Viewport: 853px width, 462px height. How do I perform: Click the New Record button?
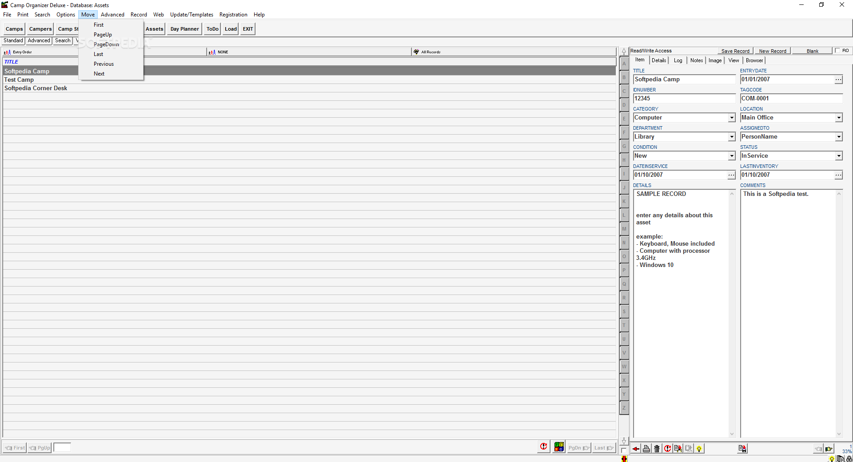(x=773, y=51)
